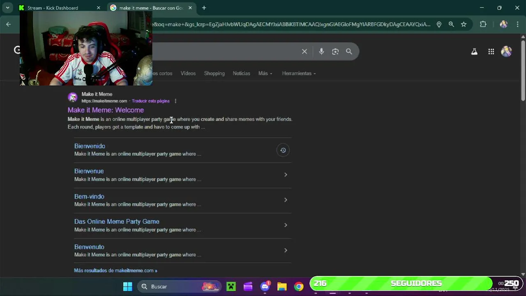
Task: Open the Windows Start menu
Action: click(x=128, y=287)
